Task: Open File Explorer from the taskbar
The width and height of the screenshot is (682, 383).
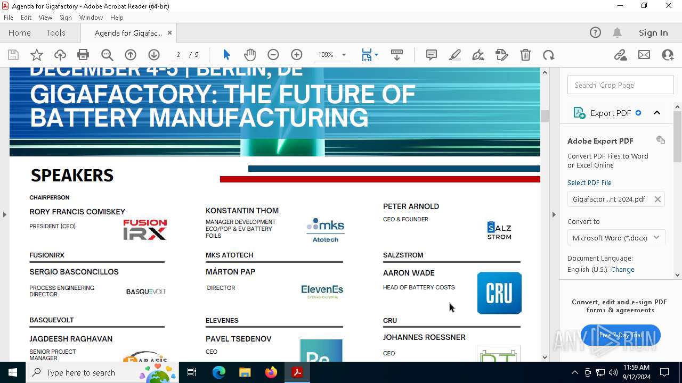Action: (245, 372)
